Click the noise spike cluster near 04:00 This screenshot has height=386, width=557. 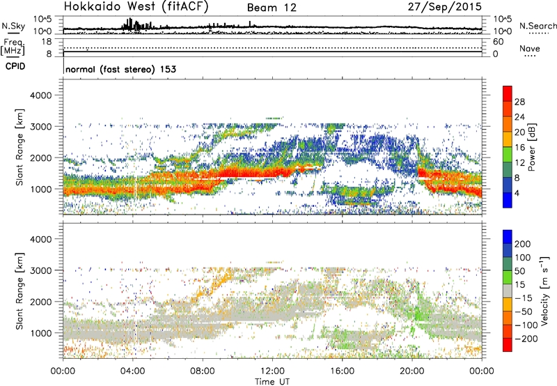136,24
